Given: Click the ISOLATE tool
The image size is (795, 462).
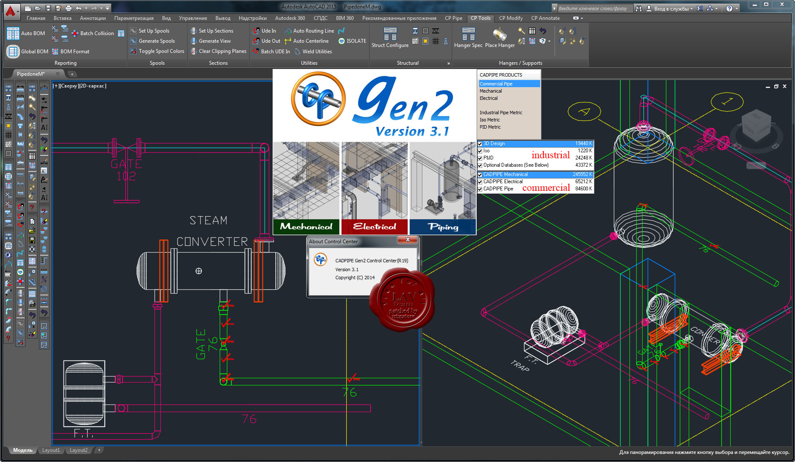Looking at the screenshot, I should click(352, 41).
